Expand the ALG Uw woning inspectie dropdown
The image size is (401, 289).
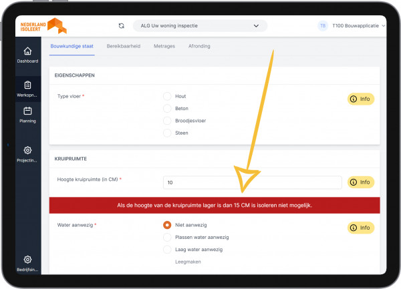coord(199,26)
